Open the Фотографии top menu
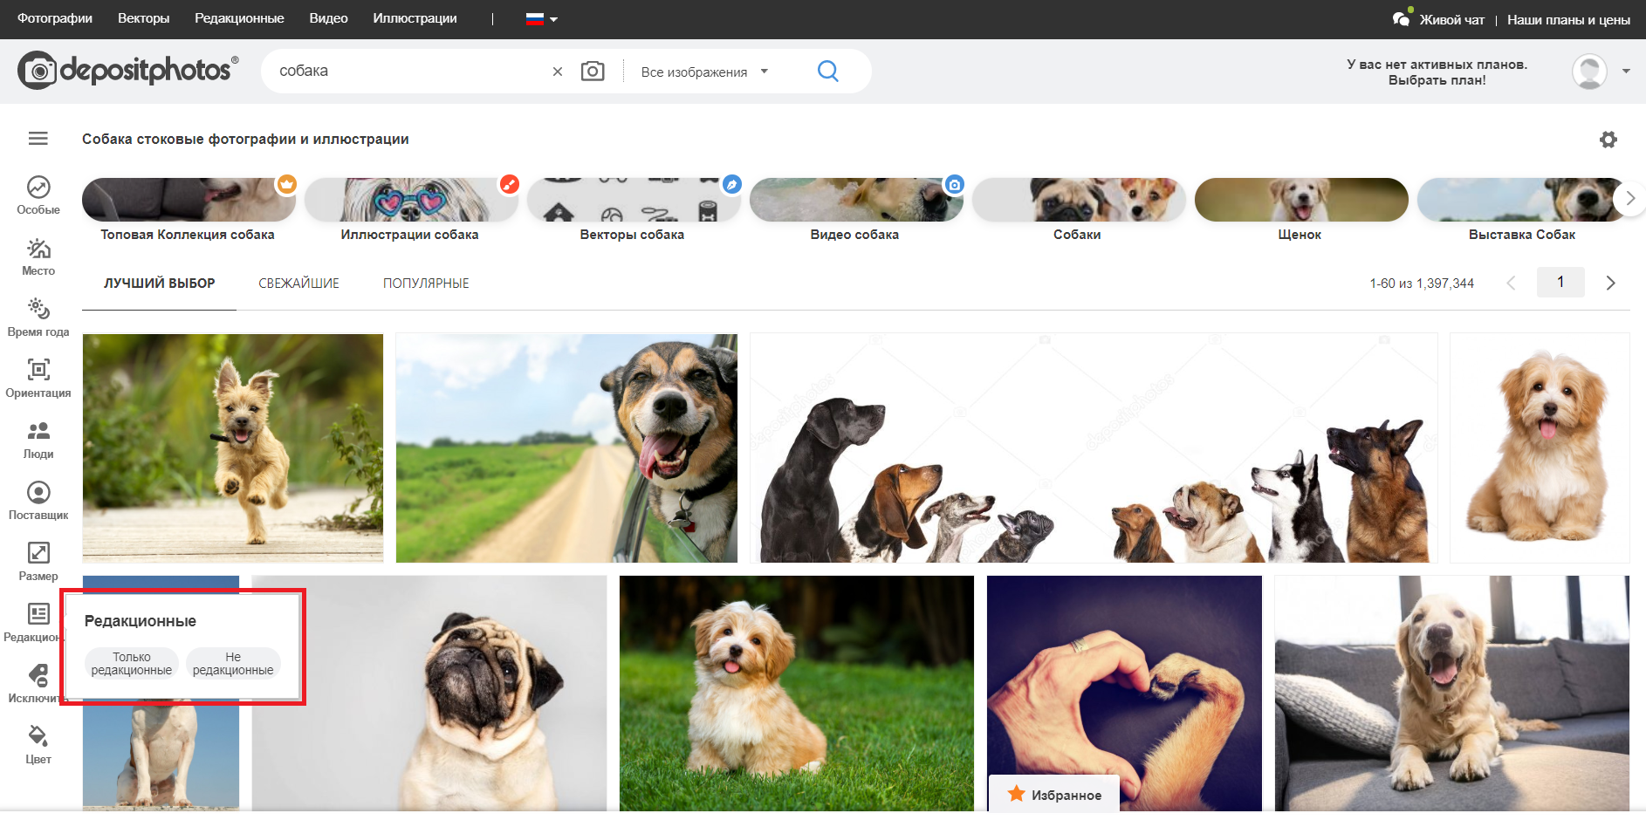 point(55,18)
